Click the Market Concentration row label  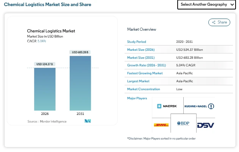(x=144, y=89)
